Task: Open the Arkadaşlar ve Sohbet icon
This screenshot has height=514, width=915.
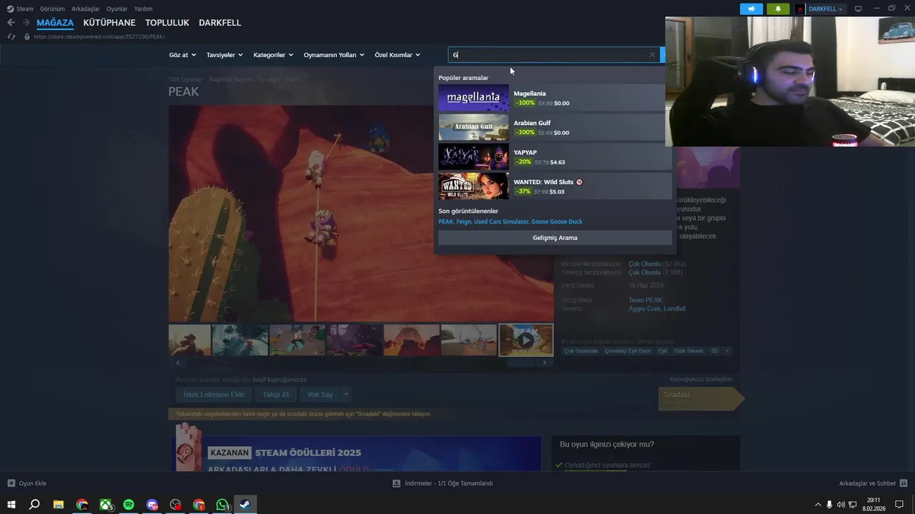Action: pos(904,483)
